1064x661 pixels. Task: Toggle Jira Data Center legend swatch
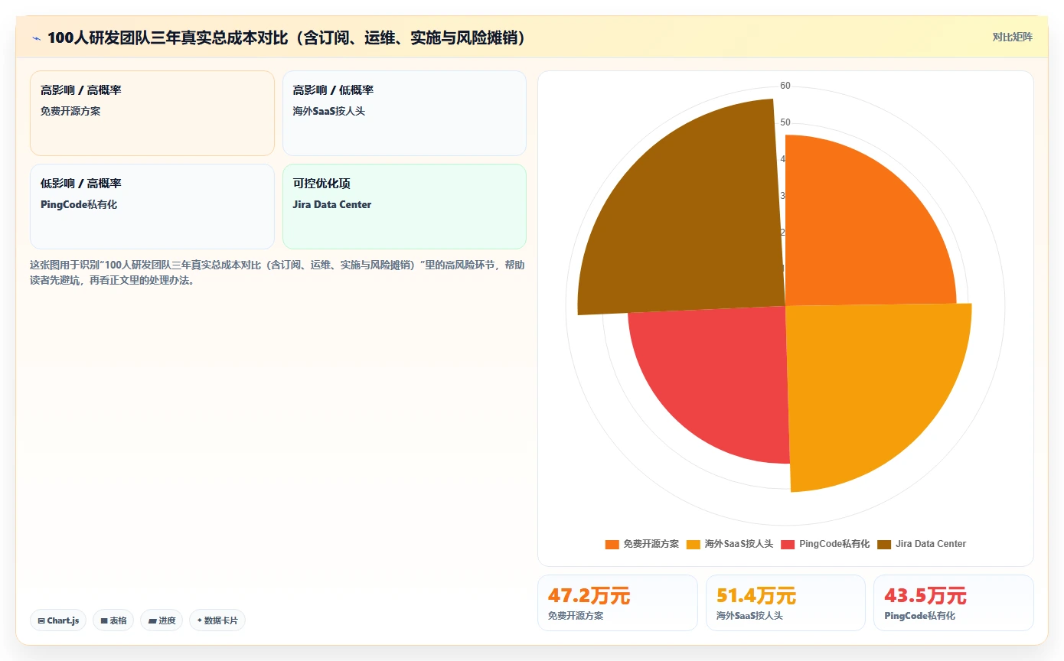point(884,544)
